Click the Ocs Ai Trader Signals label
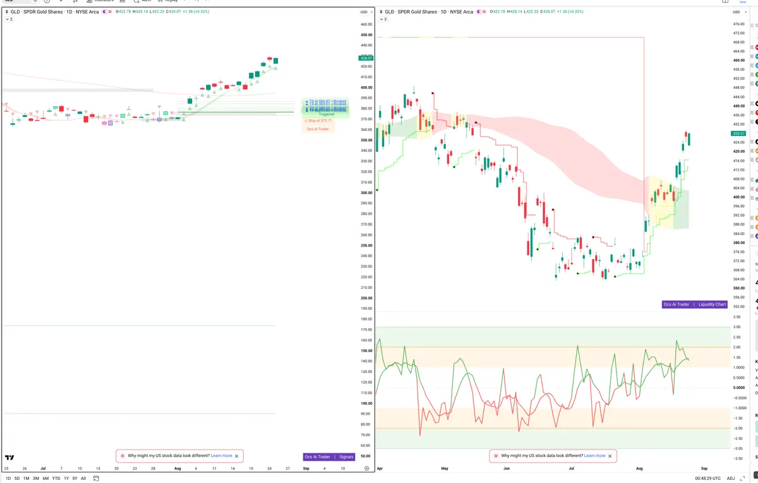Screen dimensions: 758x483 329,456
